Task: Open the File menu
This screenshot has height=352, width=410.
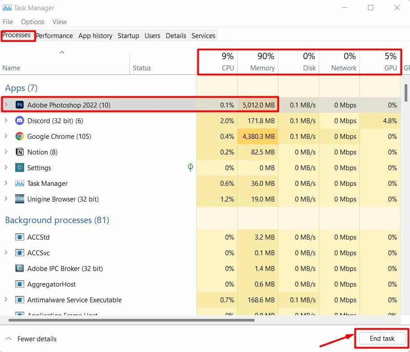Action: (x=8, y=22)
